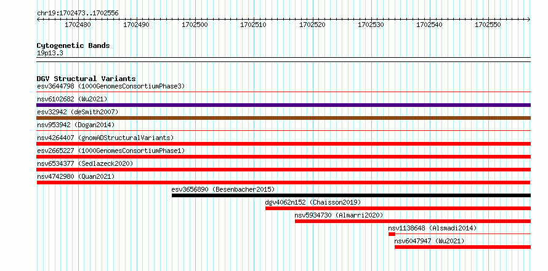Click the chr19:1702473..1702556 region label
Image resolution: width=548 pixels, height=271 pixels.
[x=78, y=14]
